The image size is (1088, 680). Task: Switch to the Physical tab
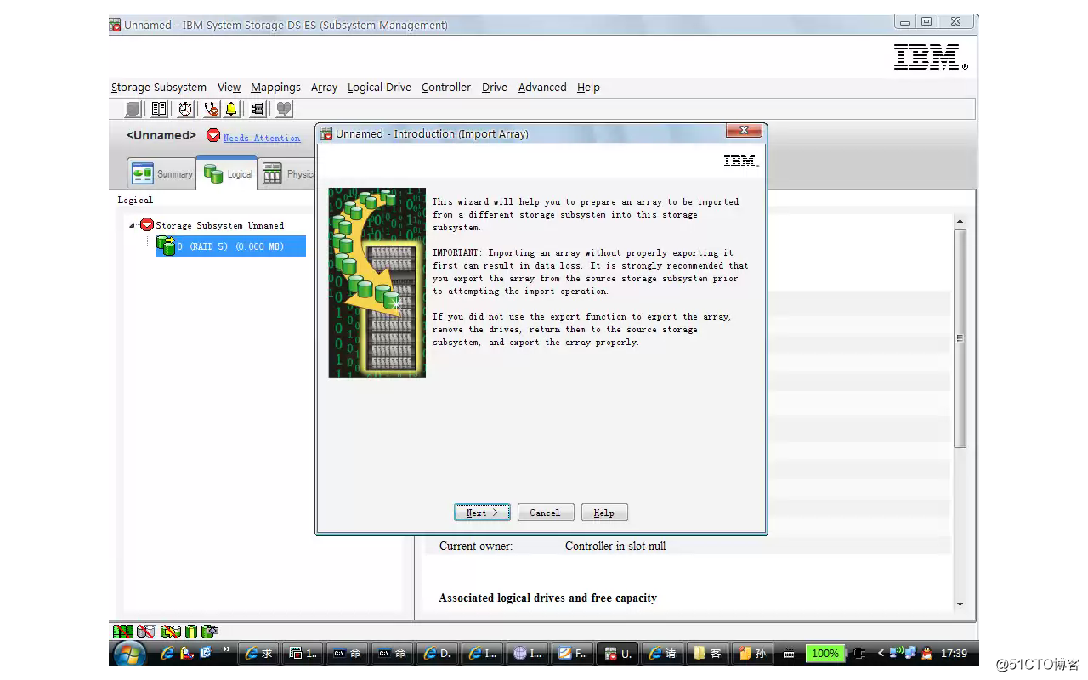tap(287, 173)
